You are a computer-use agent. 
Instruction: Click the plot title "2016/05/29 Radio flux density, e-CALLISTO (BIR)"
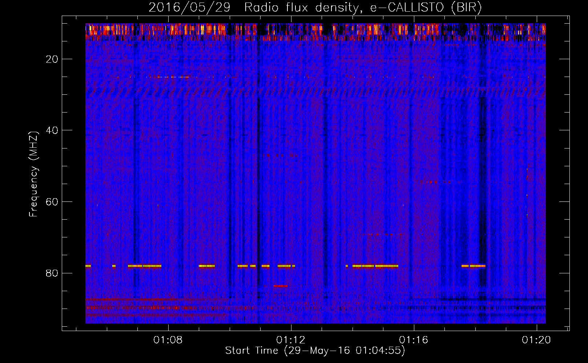point(315,8)
